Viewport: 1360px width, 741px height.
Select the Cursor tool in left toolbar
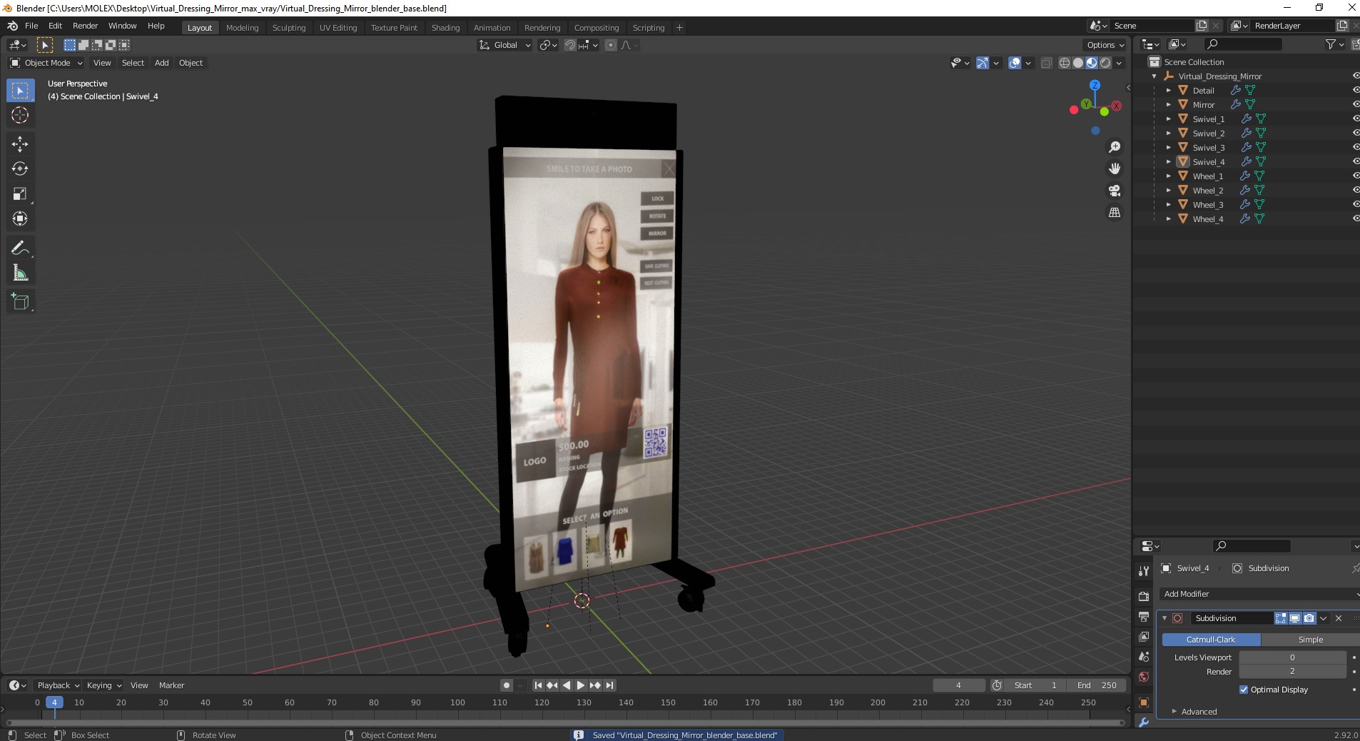click(20, 115)
